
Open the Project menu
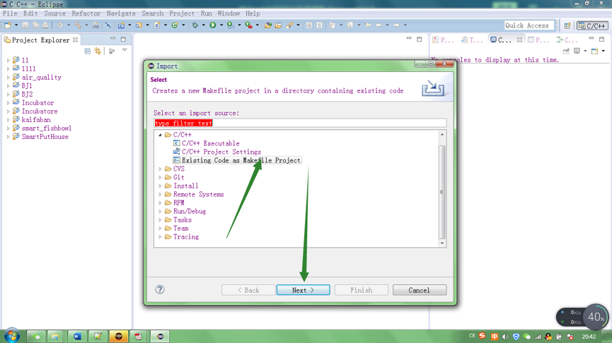[x=182, y=13]
